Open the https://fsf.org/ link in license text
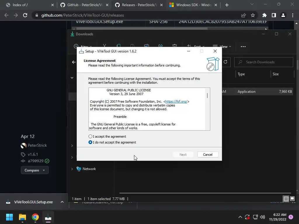299x224 pixels. [x=176, y=101]
